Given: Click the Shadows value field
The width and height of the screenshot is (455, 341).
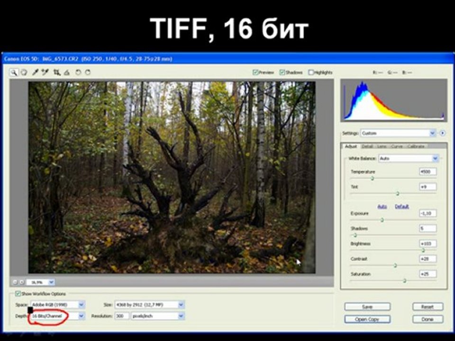Looking at the screenshot, I should tap(428, 228).
